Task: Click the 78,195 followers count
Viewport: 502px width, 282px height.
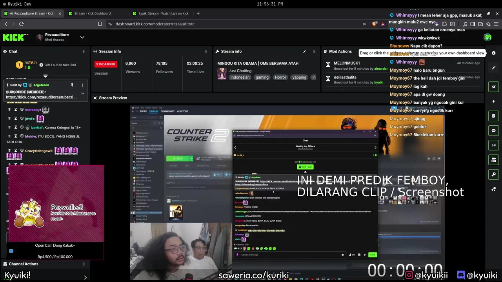Action: (x=162, y=63)
